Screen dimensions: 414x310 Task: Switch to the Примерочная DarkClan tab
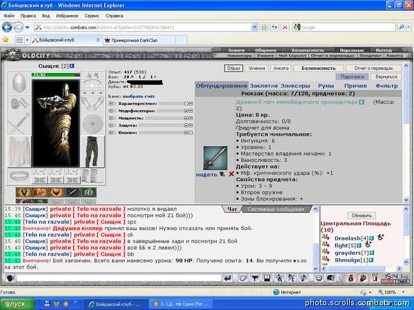[139, 41]
